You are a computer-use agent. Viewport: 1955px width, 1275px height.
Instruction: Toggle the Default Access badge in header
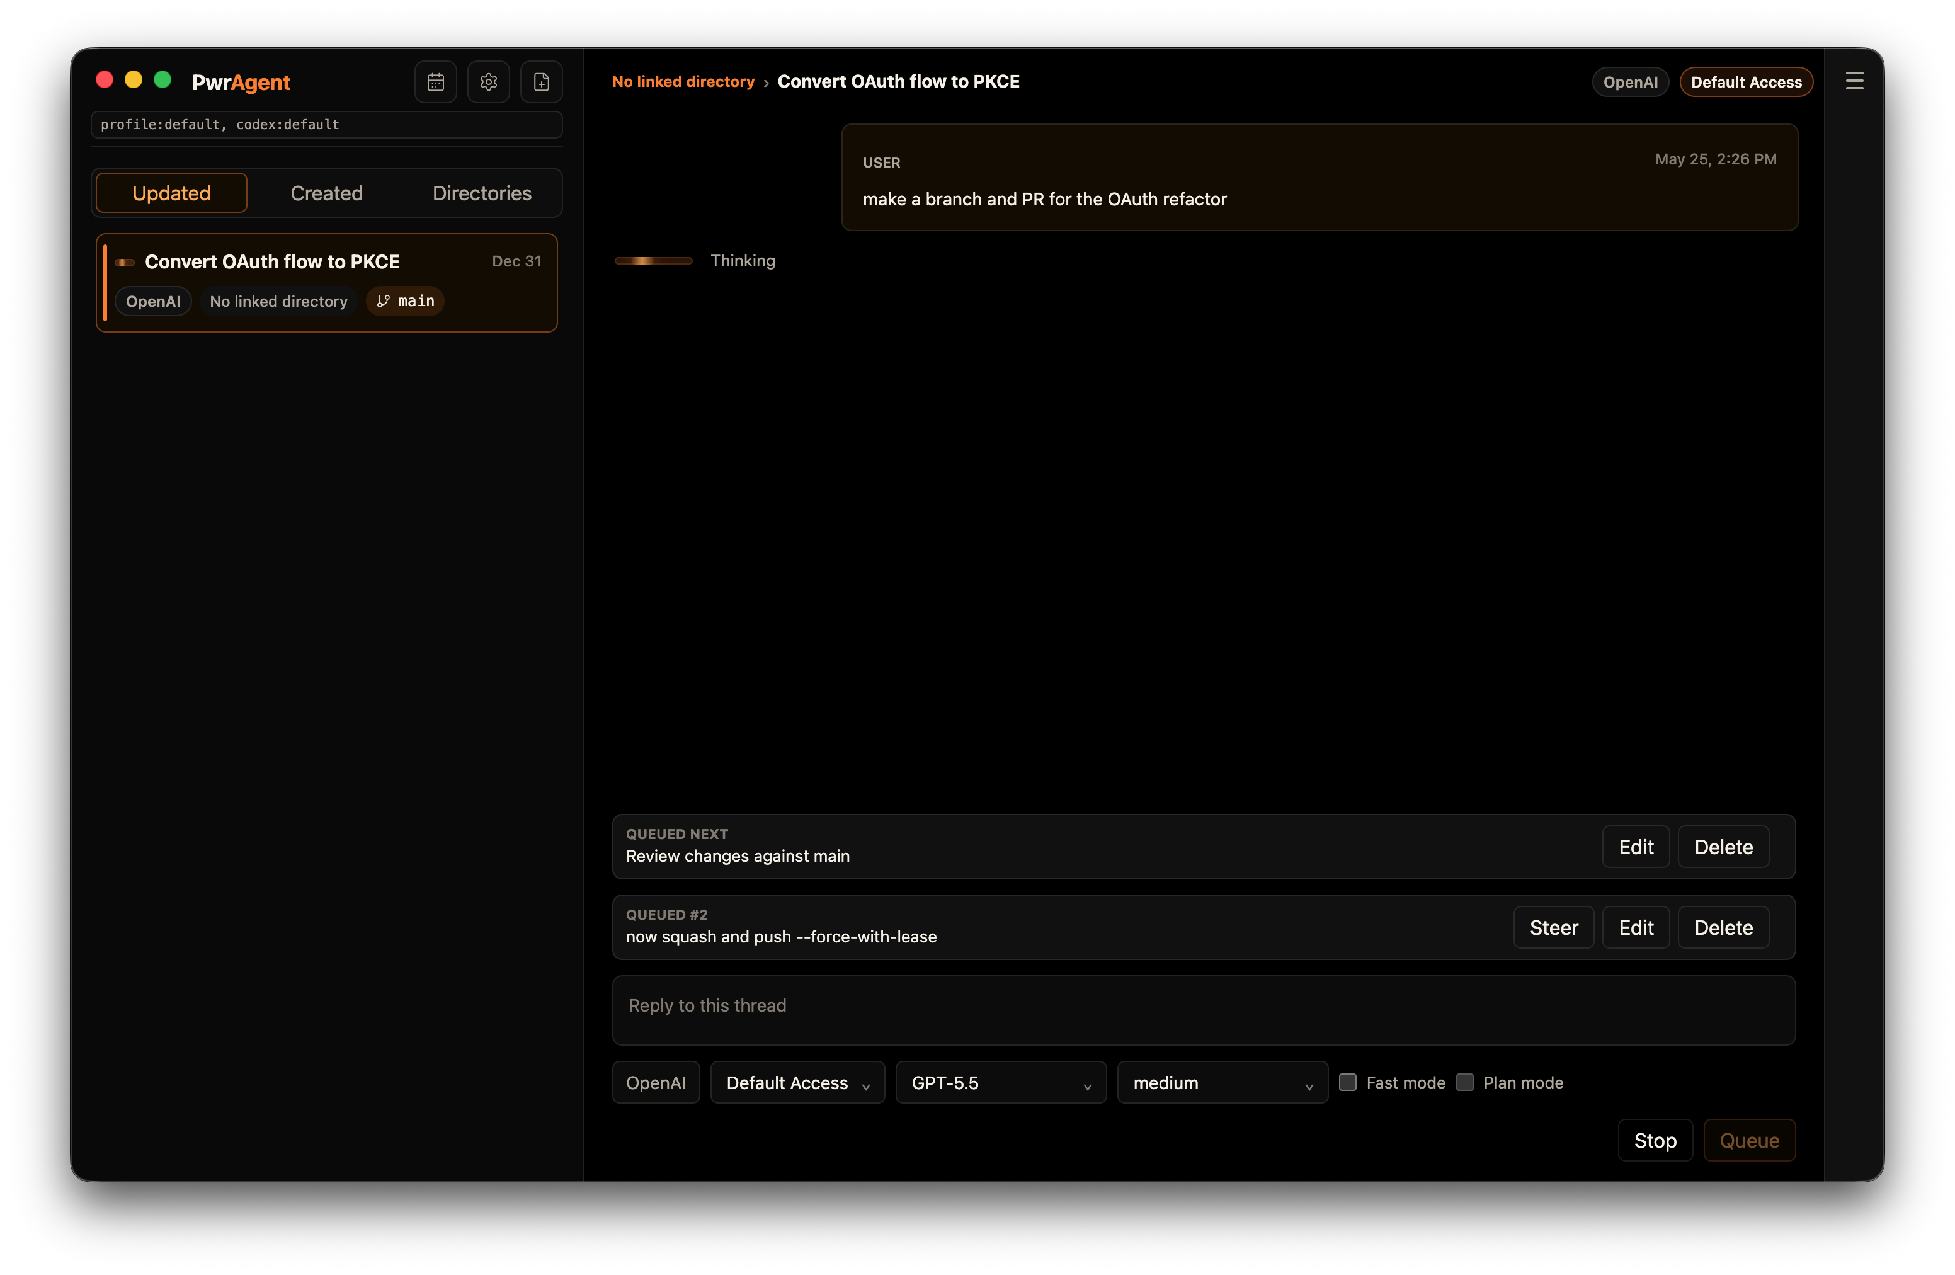click(x=1747, y=82)
